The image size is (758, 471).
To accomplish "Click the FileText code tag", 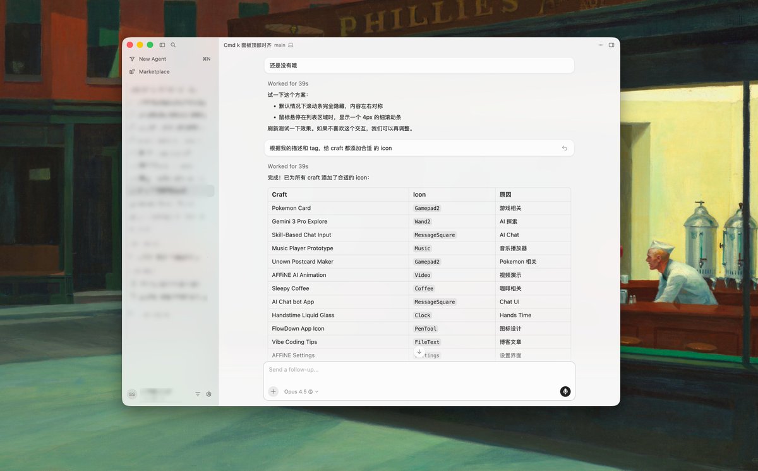I will pos(427,342).
